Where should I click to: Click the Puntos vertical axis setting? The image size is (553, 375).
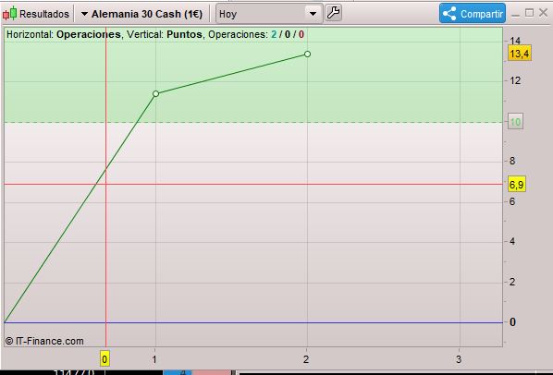coord(184,34)
